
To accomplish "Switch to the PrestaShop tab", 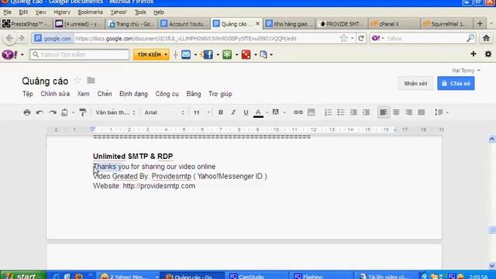I will click(26, 24).
